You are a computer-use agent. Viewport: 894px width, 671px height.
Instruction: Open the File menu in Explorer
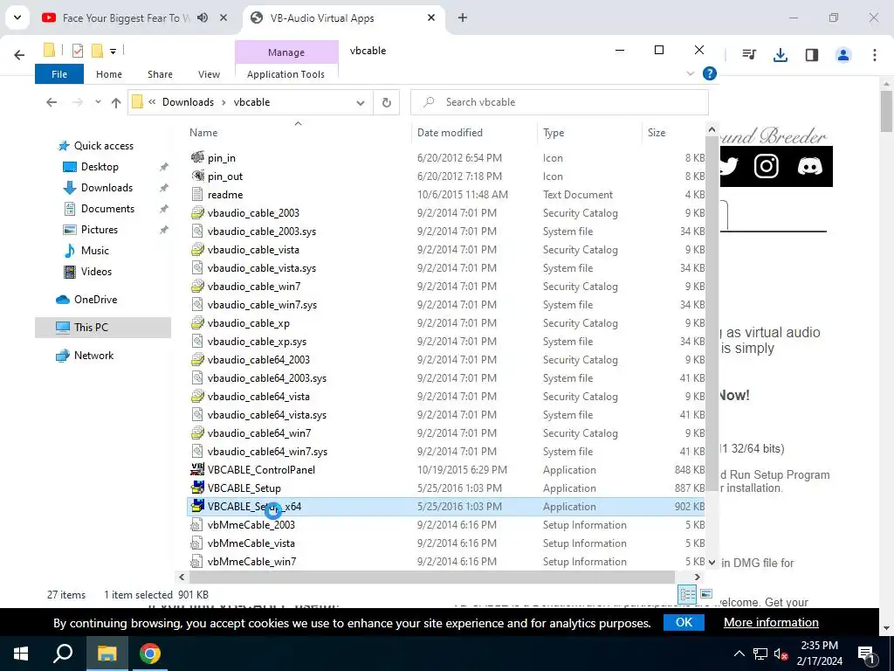pyautogui.click(x=59, y=74)
